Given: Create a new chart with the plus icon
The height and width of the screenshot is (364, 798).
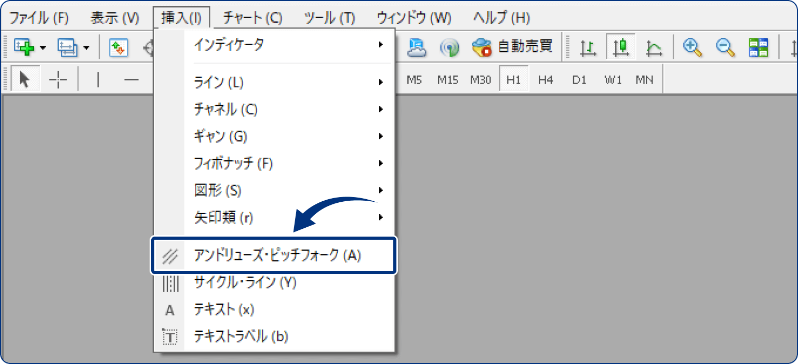Looking at the screenshot, I should pyautogui.click(x=22, y=47).
